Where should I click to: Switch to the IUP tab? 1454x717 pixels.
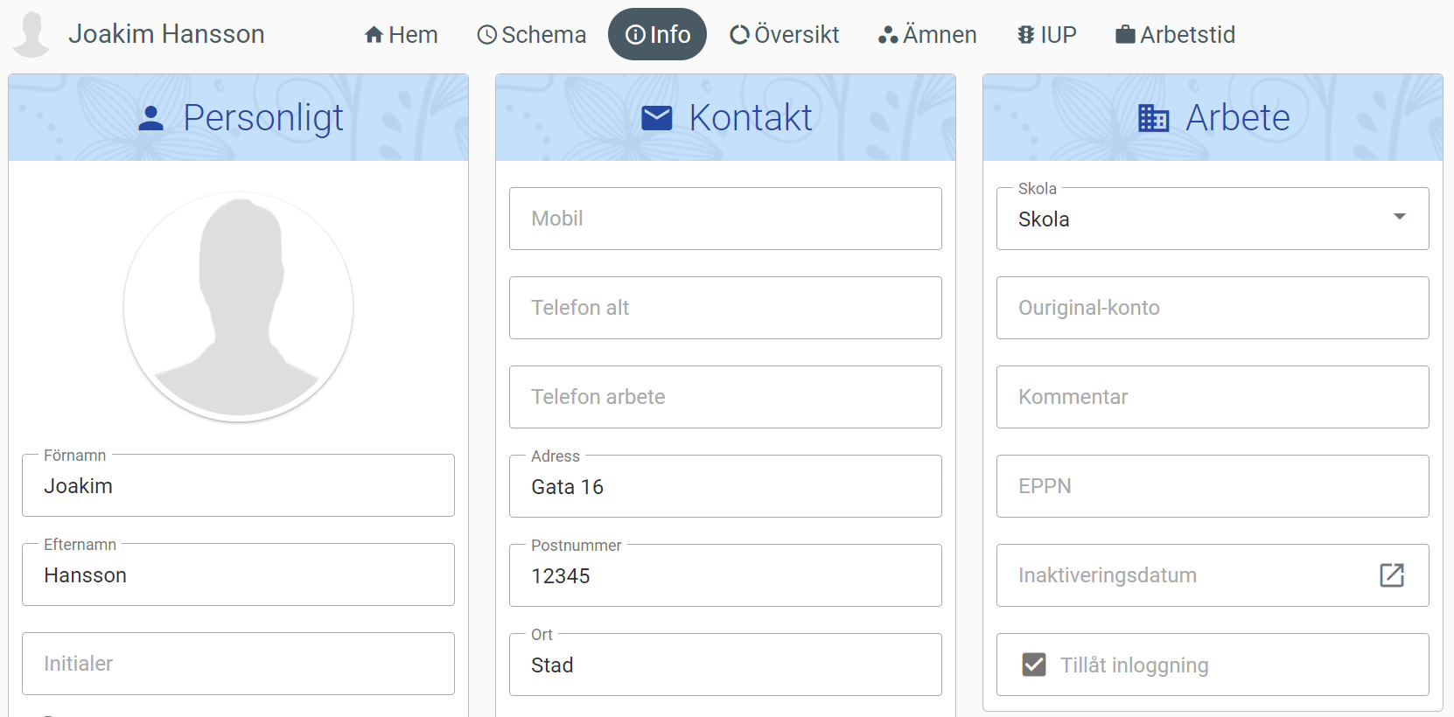(x=1047, y=35)
